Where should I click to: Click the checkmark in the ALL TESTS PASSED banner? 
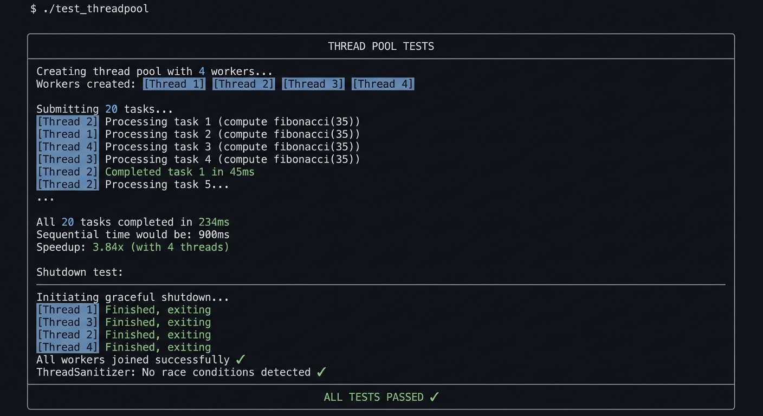tap(434, 397)
